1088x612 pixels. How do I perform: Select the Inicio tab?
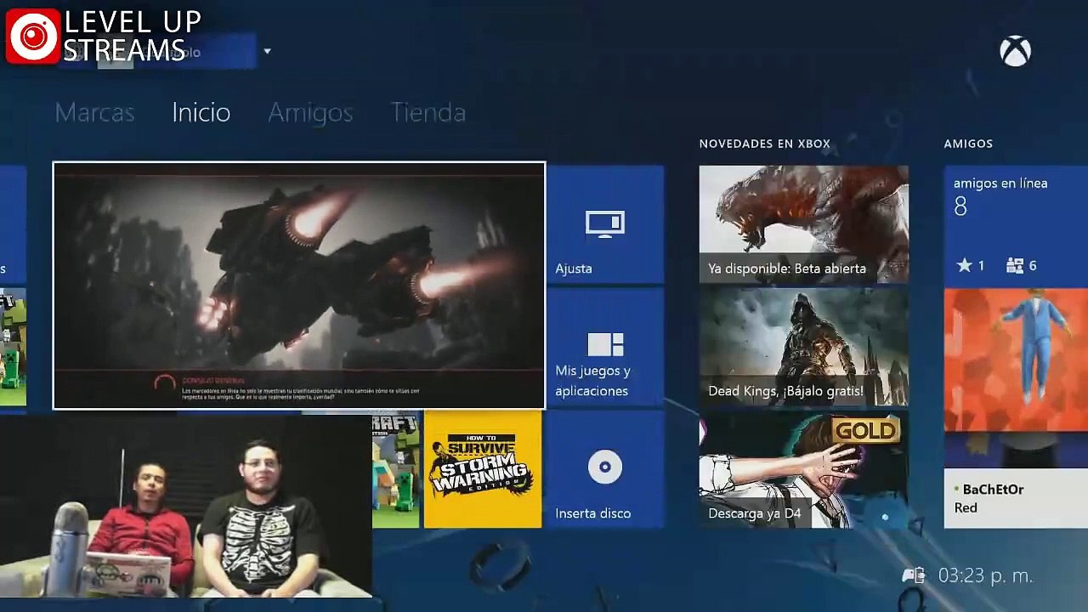click(x=201, y=112)
